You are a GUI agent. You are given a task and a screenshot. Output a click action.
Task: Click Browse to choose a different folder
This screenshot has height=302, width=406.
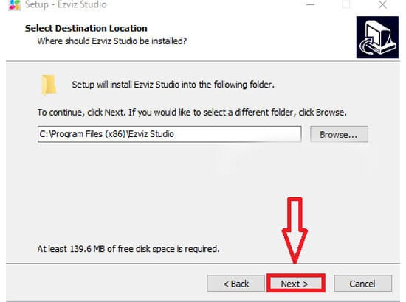[339, 134]
